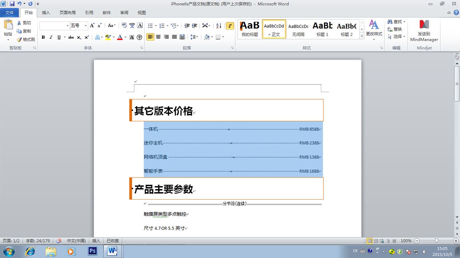This screenshot has width=460, height=258.
Task: Open the font size dropdown showing 五号
Action: pos(86,26)
